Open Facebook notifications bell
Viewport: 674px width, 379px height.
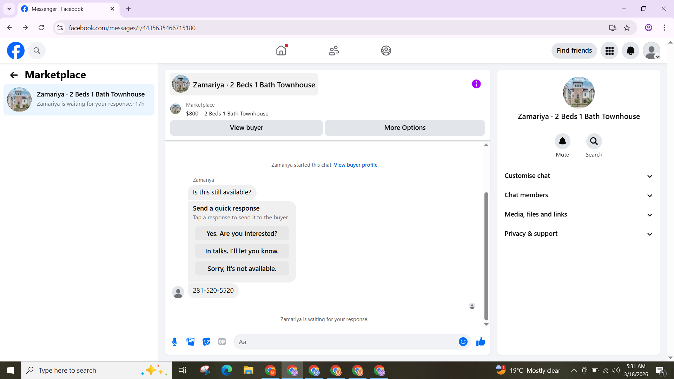pos(630,51)
